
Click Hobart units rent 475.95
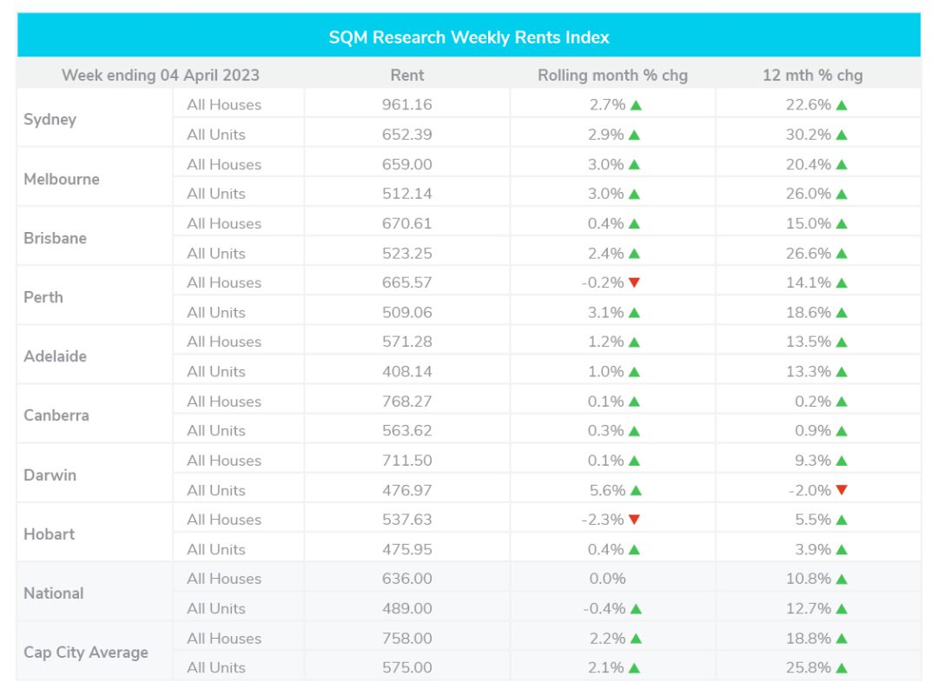tap(406, 549)
